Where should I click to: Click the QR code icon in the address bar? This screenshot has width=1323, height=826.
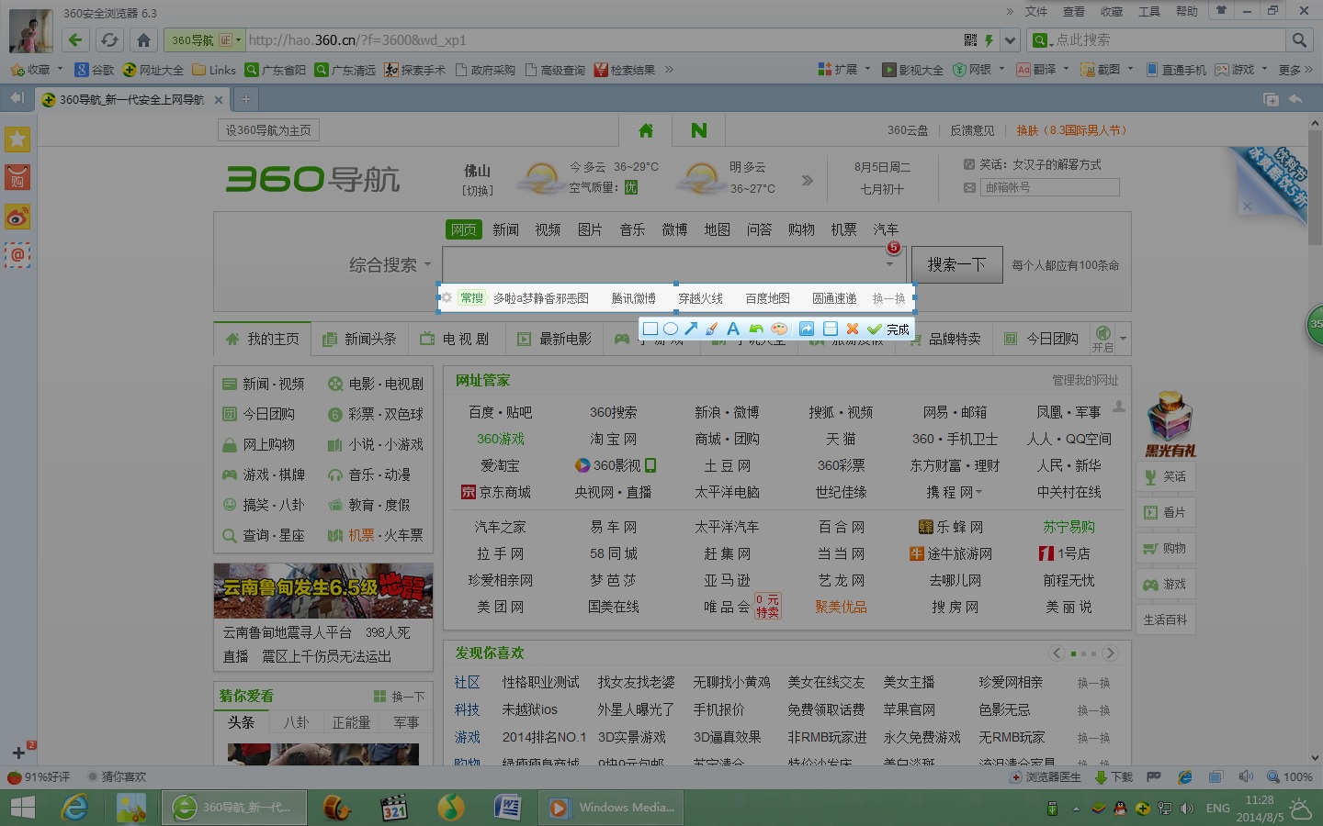(x=970, y=40)
